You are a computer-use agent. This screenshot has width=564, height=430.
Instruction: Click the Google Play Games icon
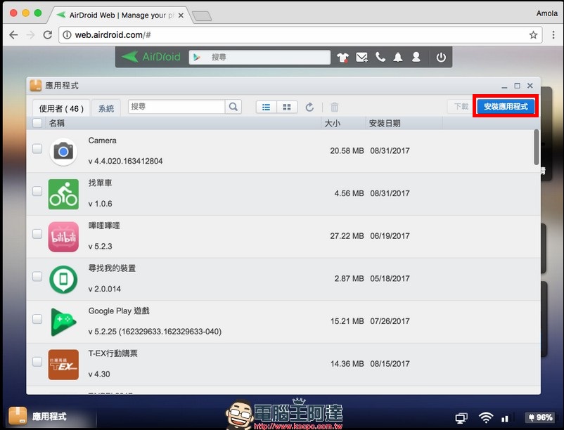pyautogui.click(x=63, y=322)
